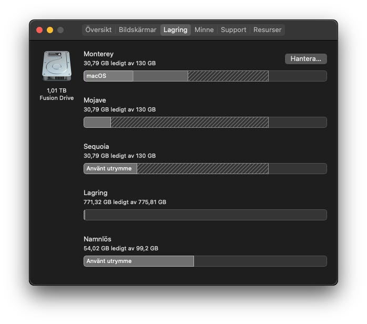The width and height of the screenshot is (367, 324).
Task: Click free-space text under Monterey
Action: pyautogui.click(x=119, y=63)
